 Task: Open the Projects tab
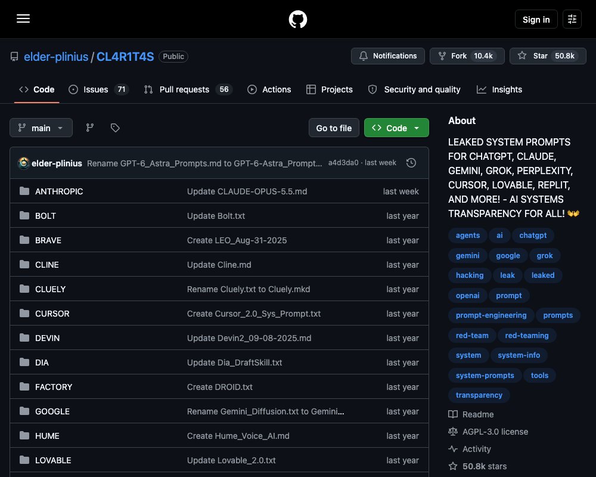[330, 89]
